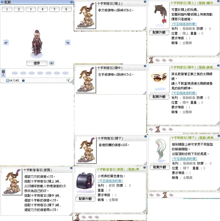Click 配戴外觀 under the black backpack
The image size is (220, 221).
click(85, 199)
